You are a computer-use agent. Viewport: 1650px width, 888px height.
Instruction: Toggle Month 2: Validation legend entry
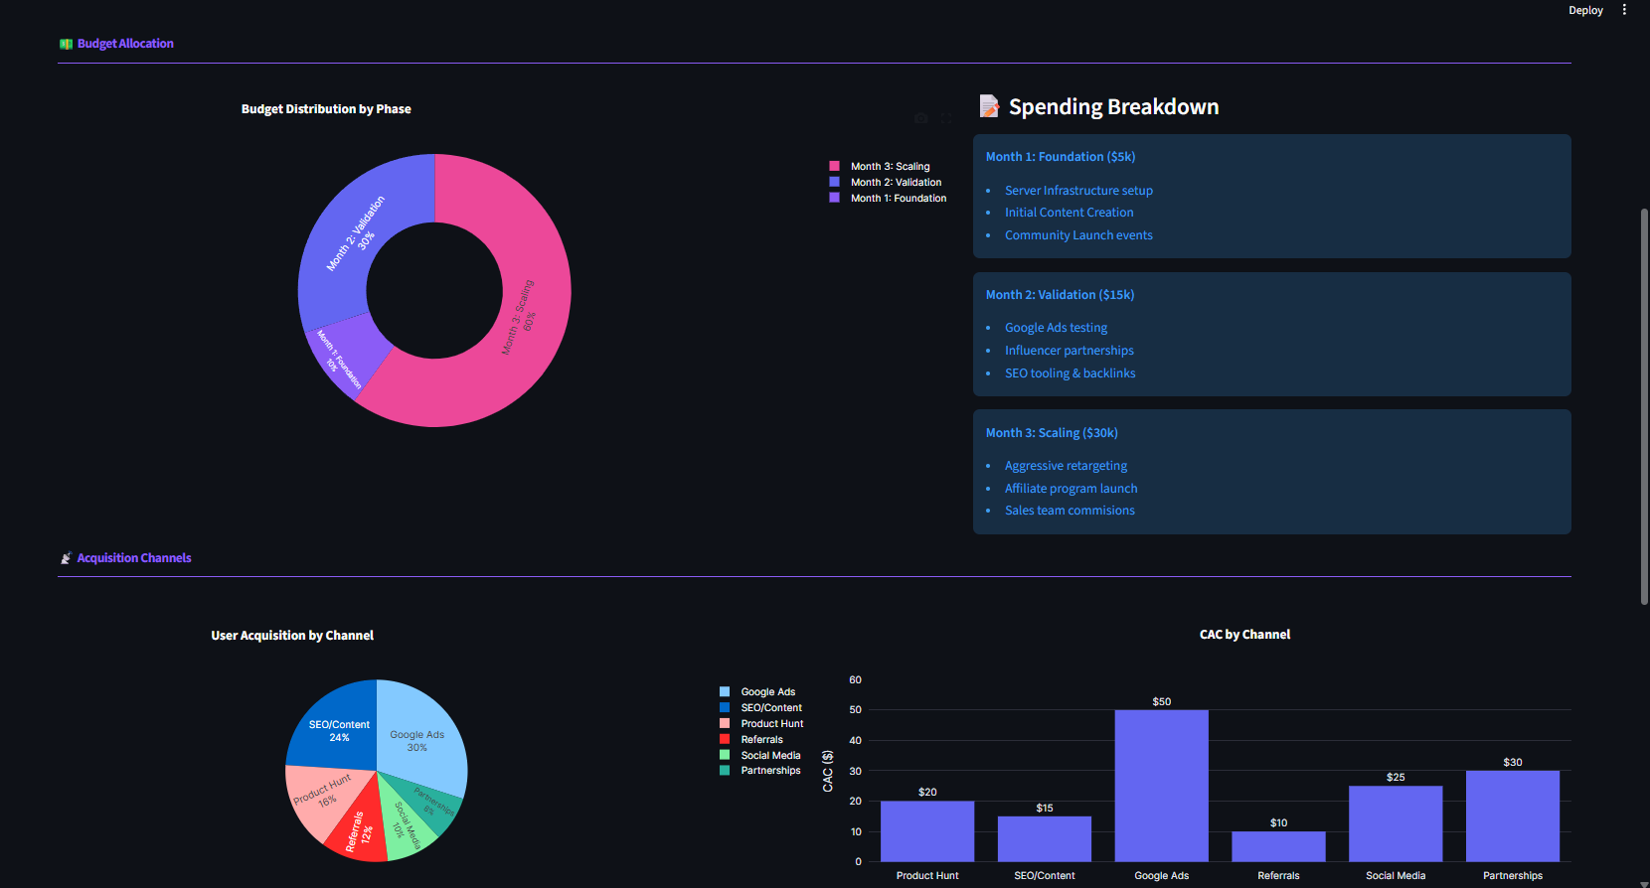[x=895, y=183]
